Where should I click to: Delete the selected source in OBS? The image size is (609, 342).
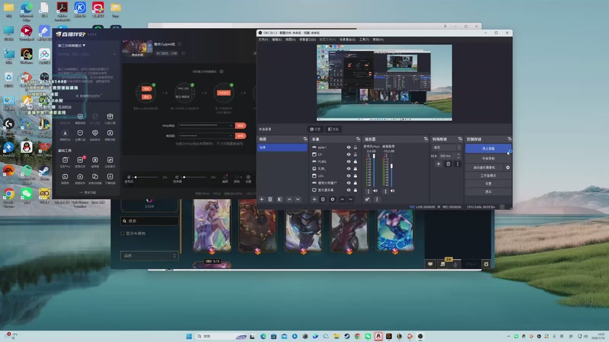tap(323, 199)
